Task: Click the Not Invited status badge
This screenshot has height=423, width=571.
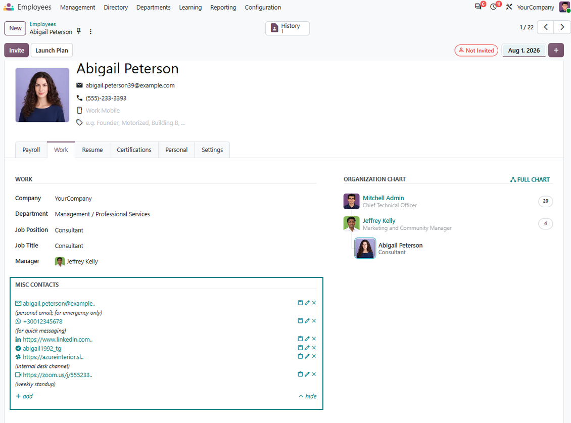Action: point(477,50)
